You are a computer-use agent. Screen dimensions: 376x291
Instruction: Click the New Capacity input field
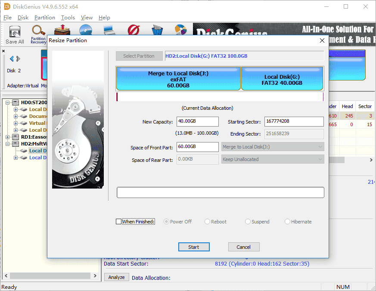(x=197, y=122)
